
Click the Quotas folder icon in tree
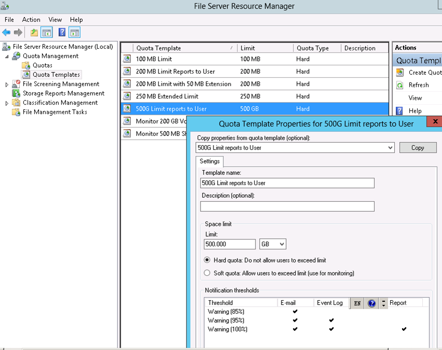(x=26, y=65)
